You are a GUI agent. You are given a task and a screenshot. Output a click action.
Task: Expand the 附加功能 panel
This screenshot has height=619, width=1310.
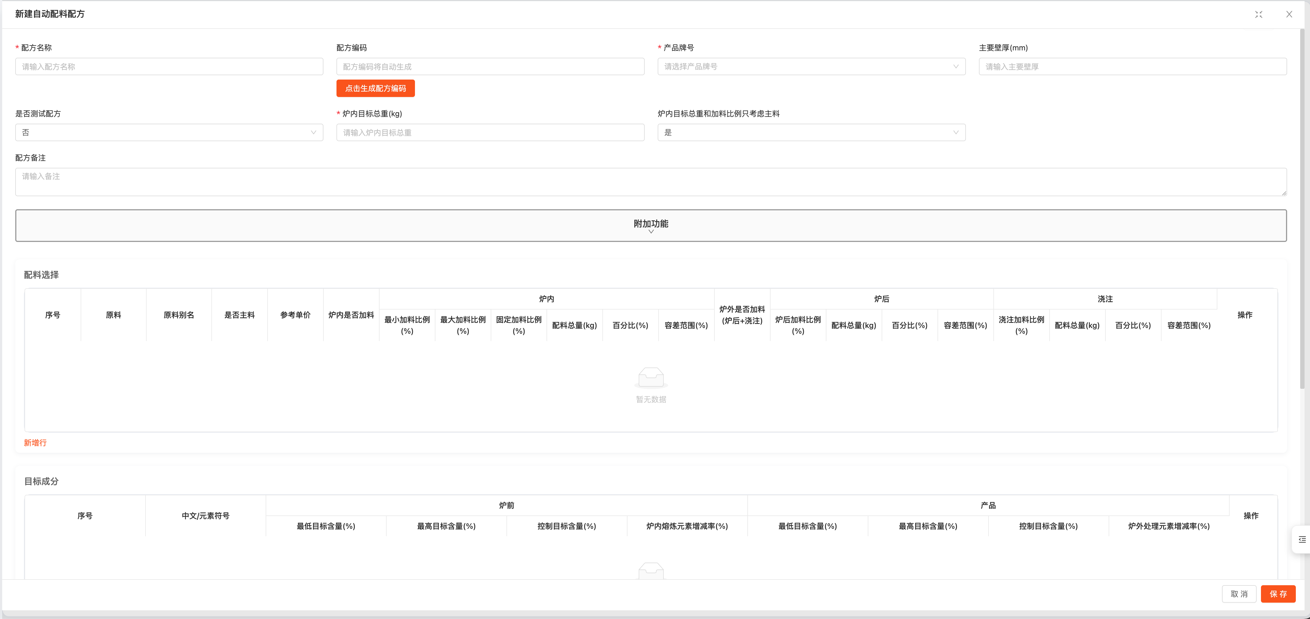point(651,225)
